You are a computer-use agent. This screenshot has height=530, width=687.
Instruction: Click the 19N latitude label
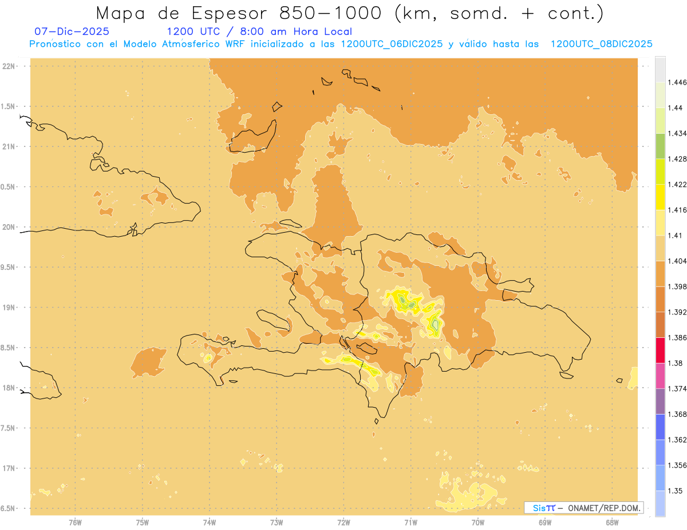point(9,307)
